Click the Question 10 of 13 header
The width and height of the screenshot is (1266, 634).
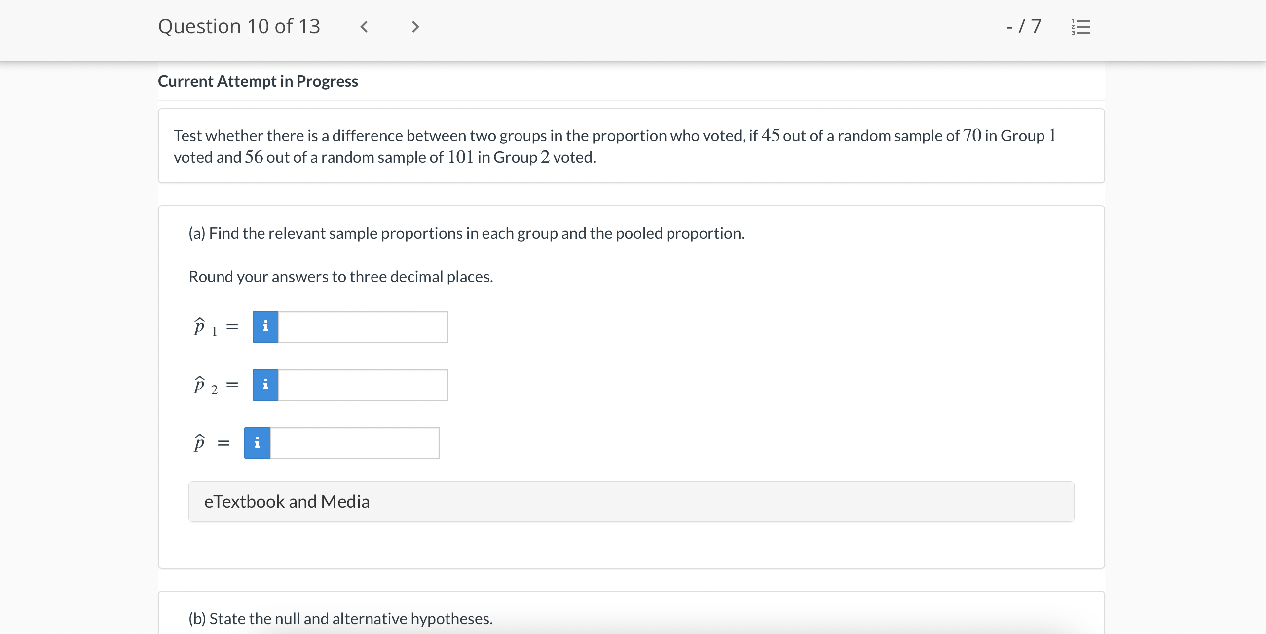click(x=240, y=26)
